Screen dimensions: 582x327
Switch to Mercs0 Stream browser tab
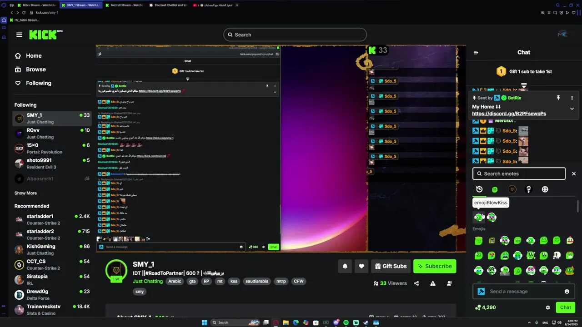(124, 5)
